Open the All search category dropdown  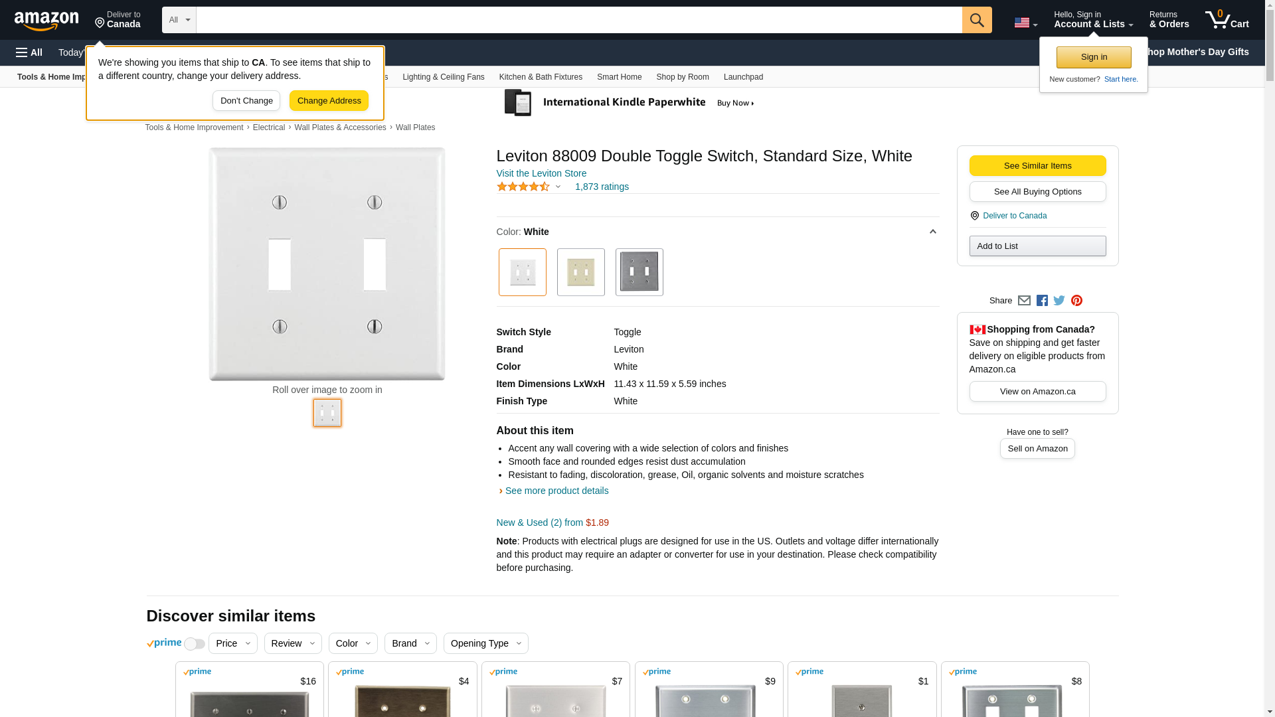coord(179,20)
